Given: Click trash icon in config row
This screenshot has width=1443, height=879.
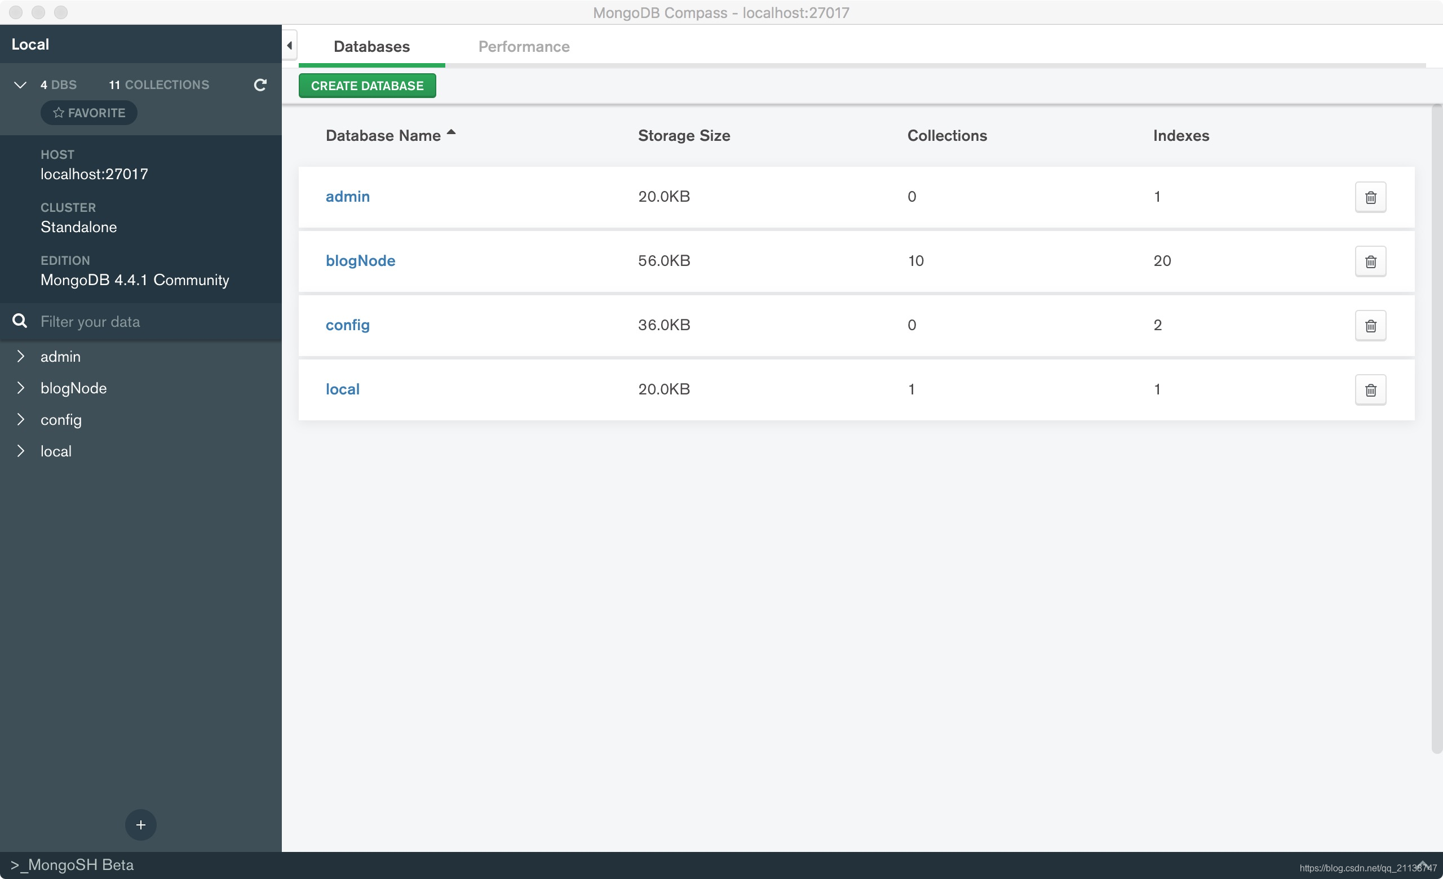Looking at the screenshot, I should [x=1370, y=326].
